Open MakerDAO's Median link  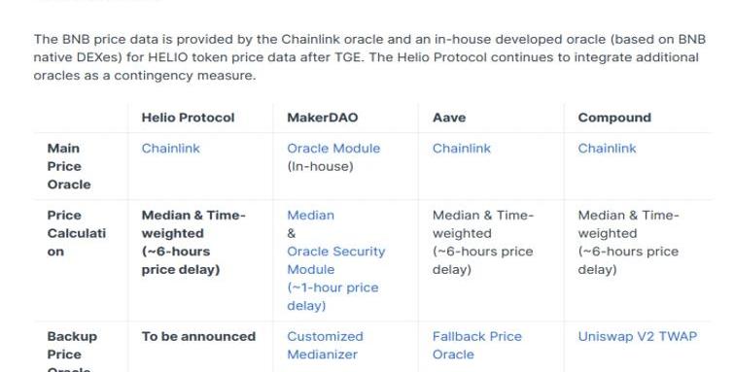click(x=310, y=216)
